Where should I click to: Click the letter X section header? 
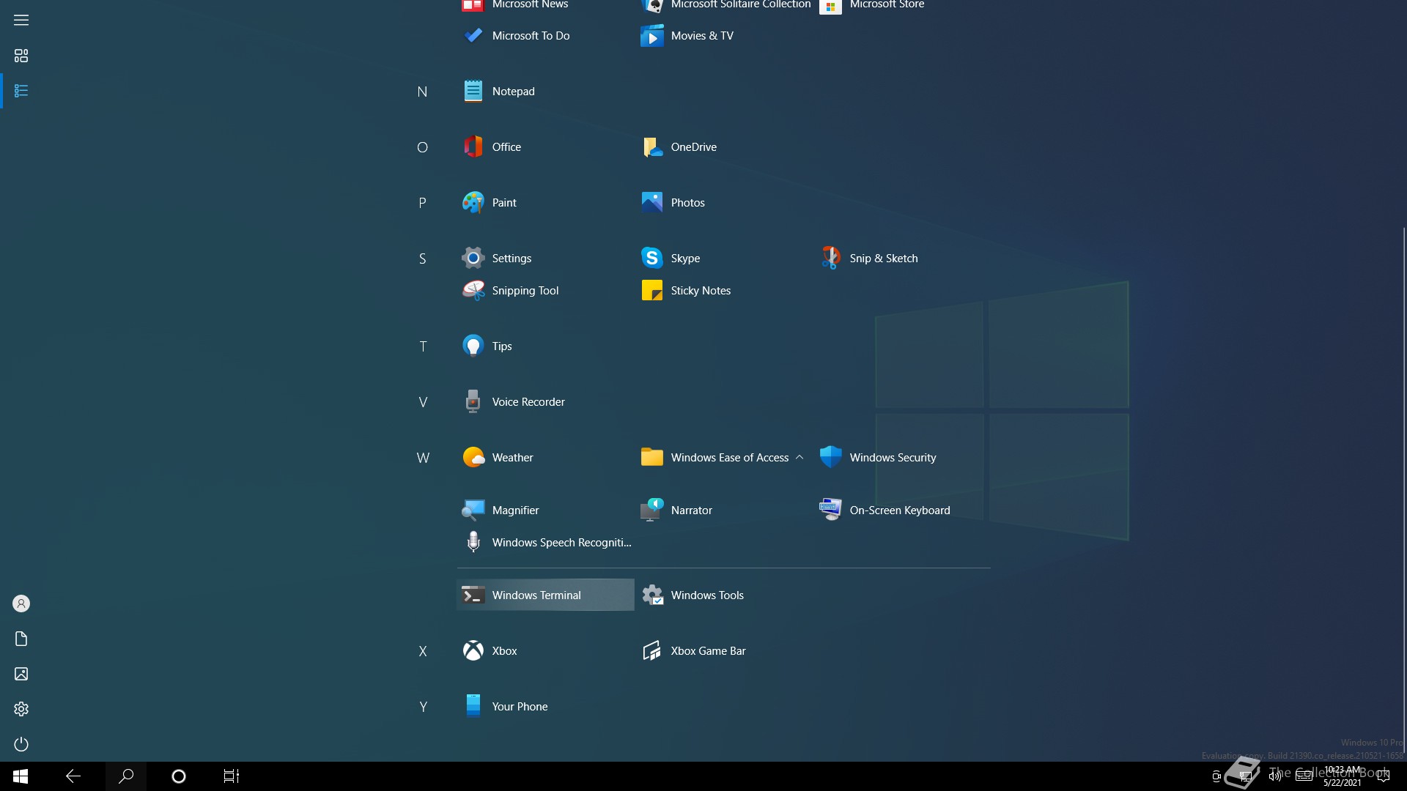click(423, 651)
